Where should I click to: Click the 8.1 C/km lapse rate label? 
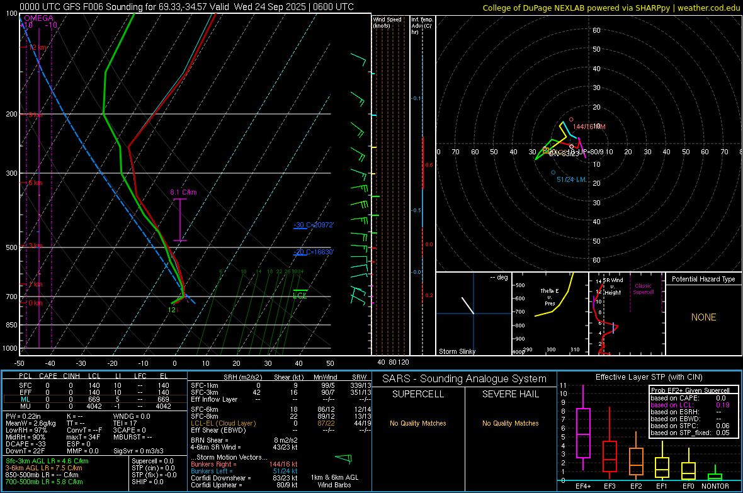point(183,192)
